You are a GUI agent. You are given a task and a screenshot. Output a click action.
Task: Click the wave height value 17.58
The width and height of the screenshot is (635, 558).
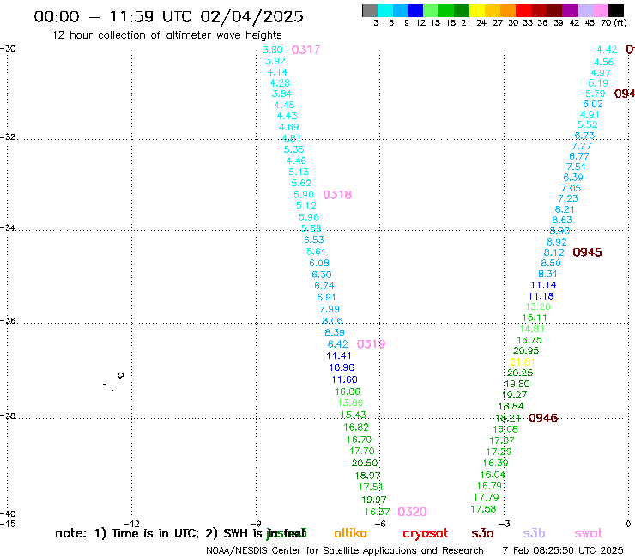click(483, 509)
